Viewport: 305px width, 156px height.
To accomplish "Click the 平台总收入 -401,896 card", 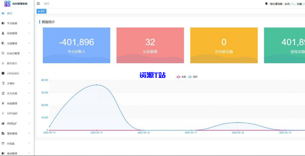I will point(77,45).
